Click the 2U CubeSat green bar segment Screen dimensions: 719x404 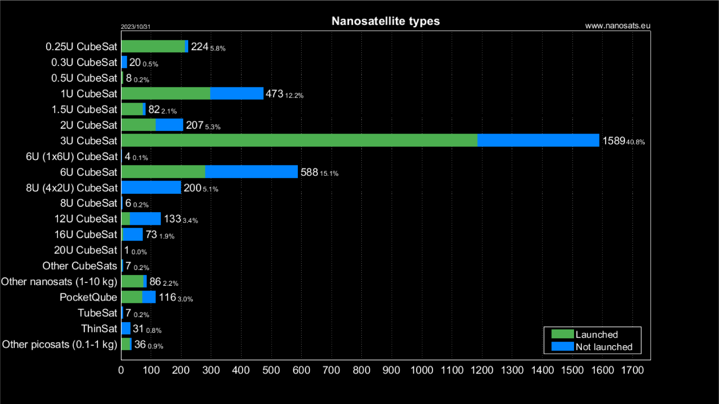[x=139, y=125]
